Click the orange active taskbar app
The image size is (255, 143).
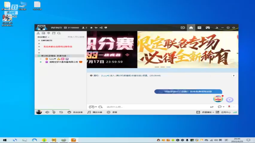74,140
